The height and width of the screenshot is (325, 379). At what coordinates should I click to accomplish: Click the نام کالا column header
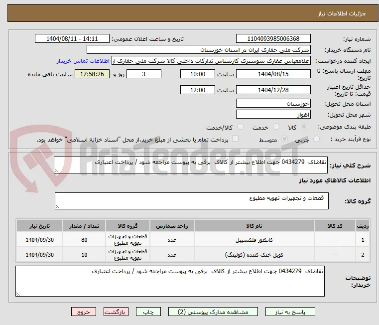point(254,226)
